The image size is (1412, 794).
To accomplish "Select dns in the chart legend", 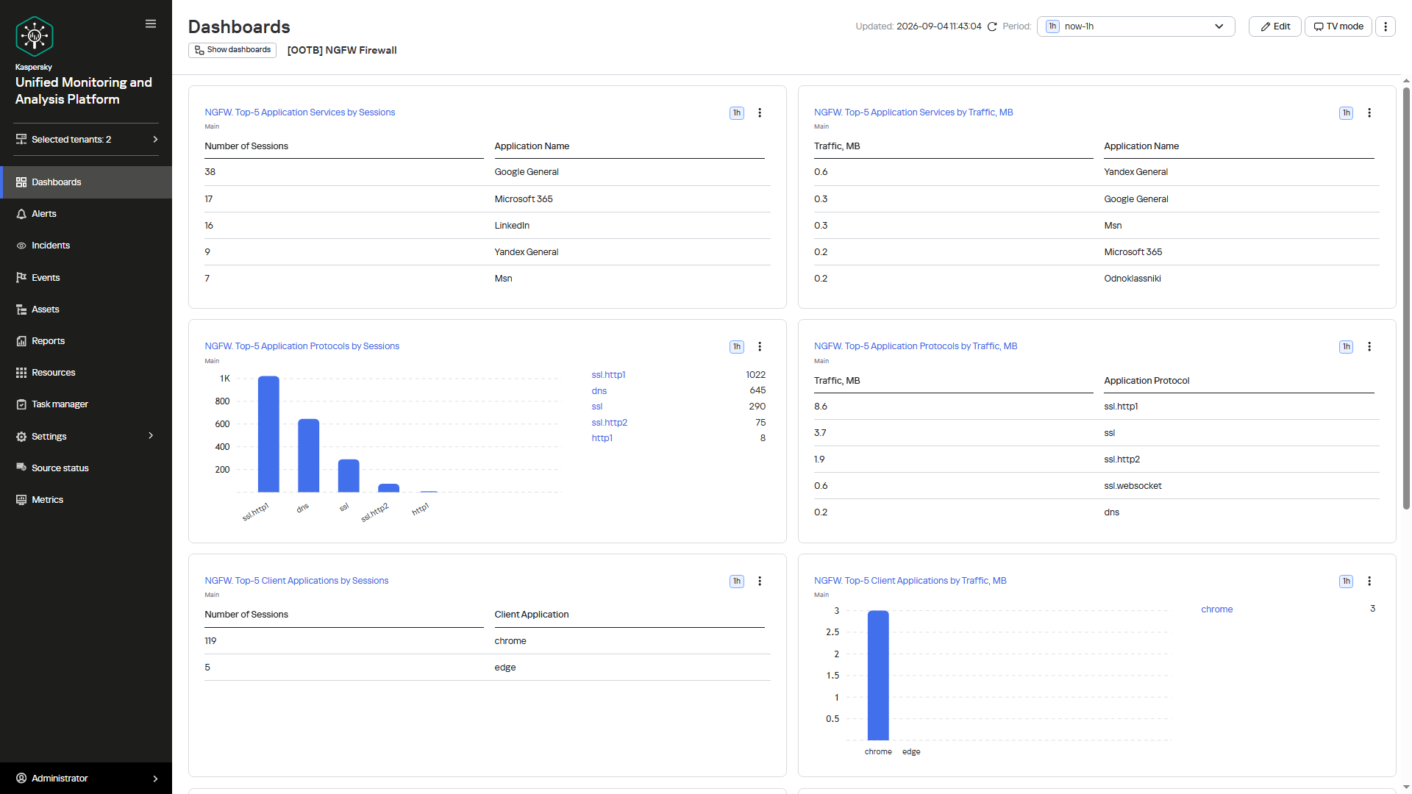I will click(x=599, y=391).
